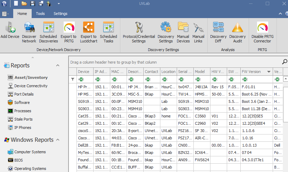
Task: Sort by the Contact column header
Action: pos(152,72)
